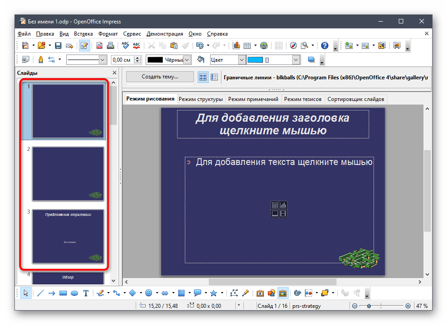The image size is (447, 325).
Task: Click the zoom out minus button
Action: coord(355,306)
